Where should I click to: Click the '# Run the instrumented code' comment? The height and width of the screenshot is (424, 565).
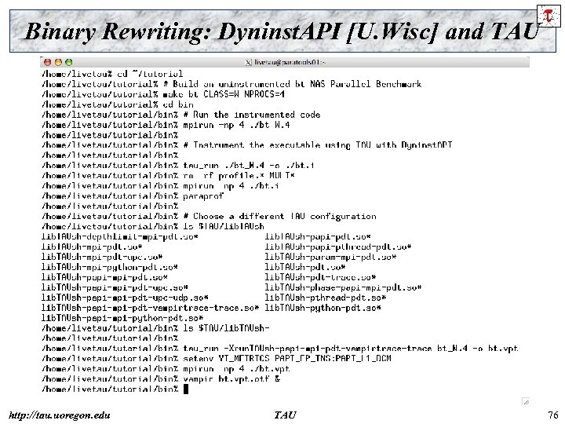[x=252, y=115]
